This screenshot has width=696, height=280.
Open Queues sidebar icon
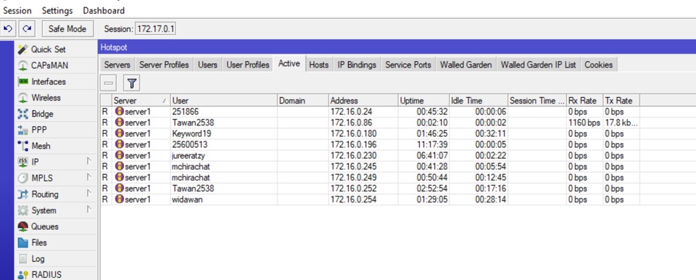[22, 226]
